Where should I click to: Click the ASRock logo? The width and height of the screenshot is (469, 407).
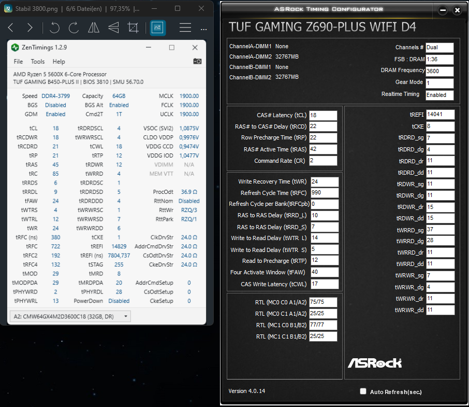coord(375,363)
